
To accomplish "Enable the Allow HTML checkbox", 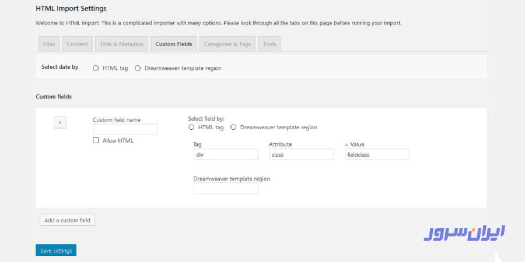I will [96, 140].
